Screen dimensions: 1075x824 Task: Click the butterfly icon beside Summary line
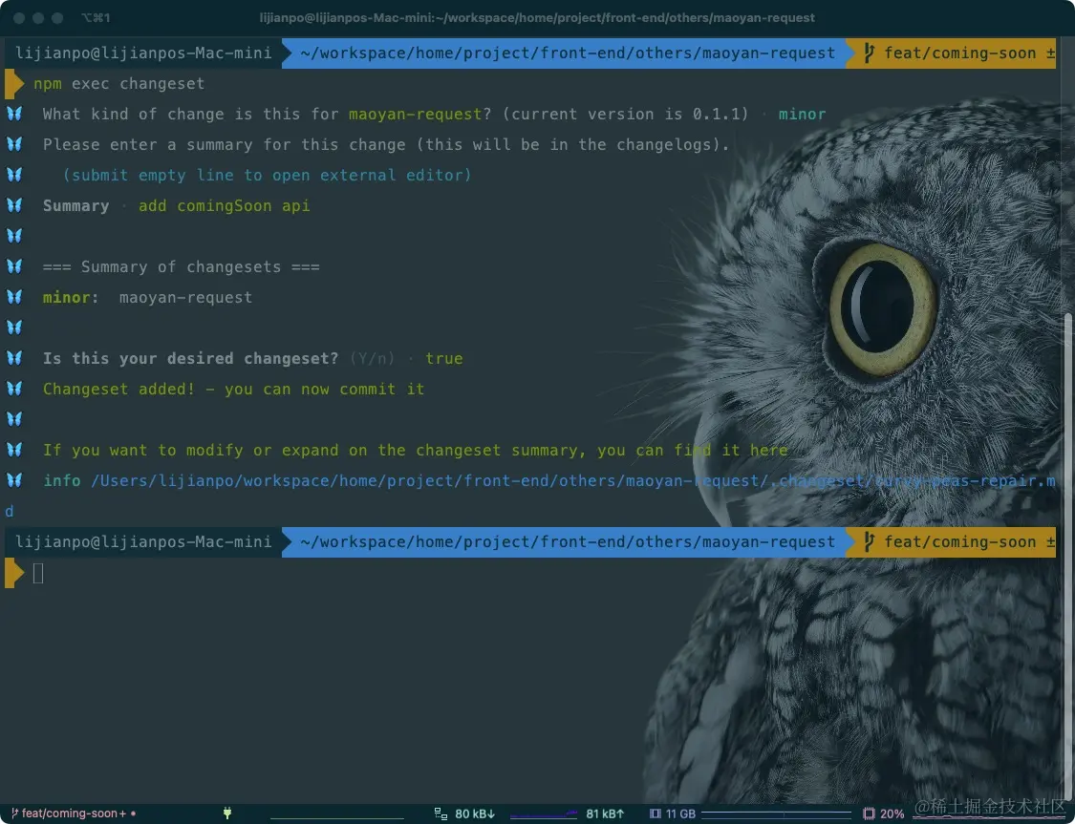coord(14,205)
